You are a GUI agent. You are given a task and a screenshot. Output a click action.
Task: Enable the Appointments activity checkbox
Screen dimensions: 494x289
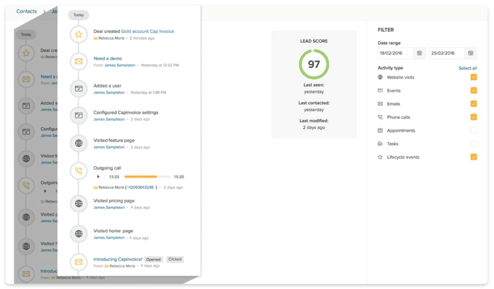click(473, 131)
